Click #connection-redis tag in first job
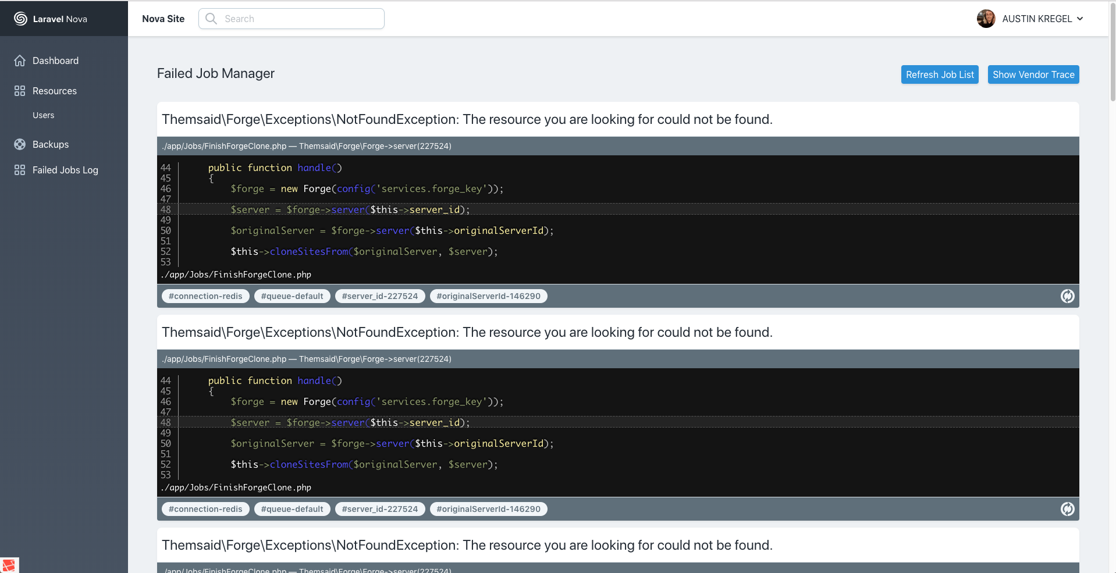 click(x=205, y=296)
